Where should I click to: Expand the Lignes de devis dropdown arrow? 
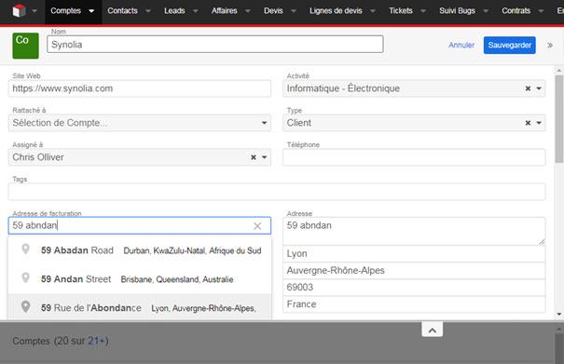click(373, 11)
